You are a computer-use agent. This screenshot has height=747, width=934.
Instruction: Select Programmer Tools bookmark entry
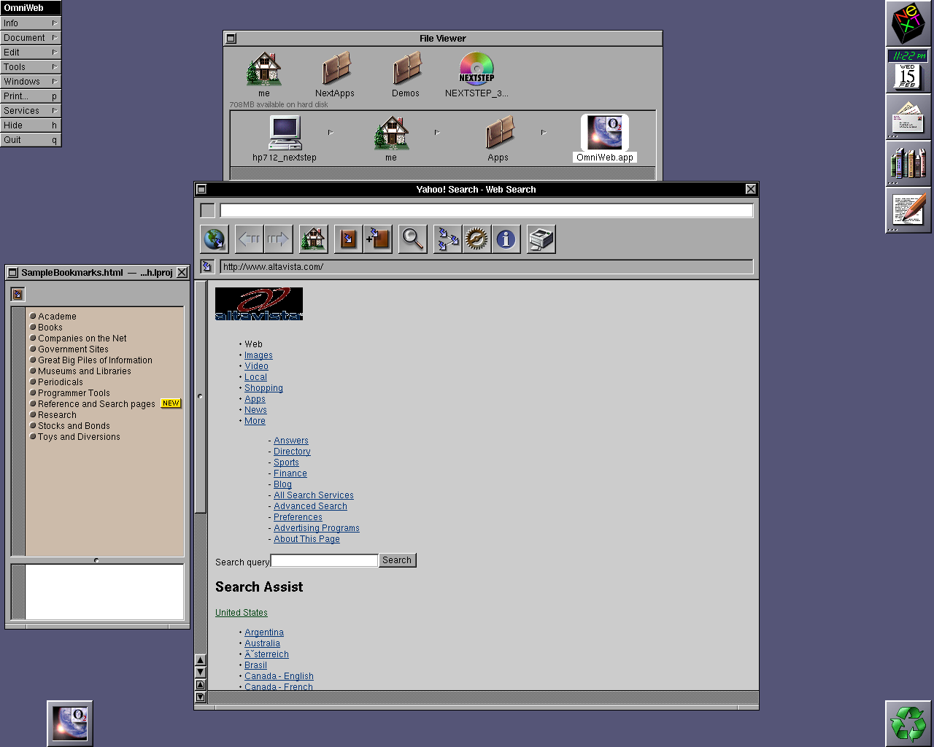tap(74, 393)
